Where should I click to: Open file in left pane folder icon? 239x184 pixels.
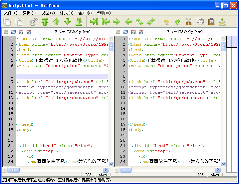[x=6, y=32]
